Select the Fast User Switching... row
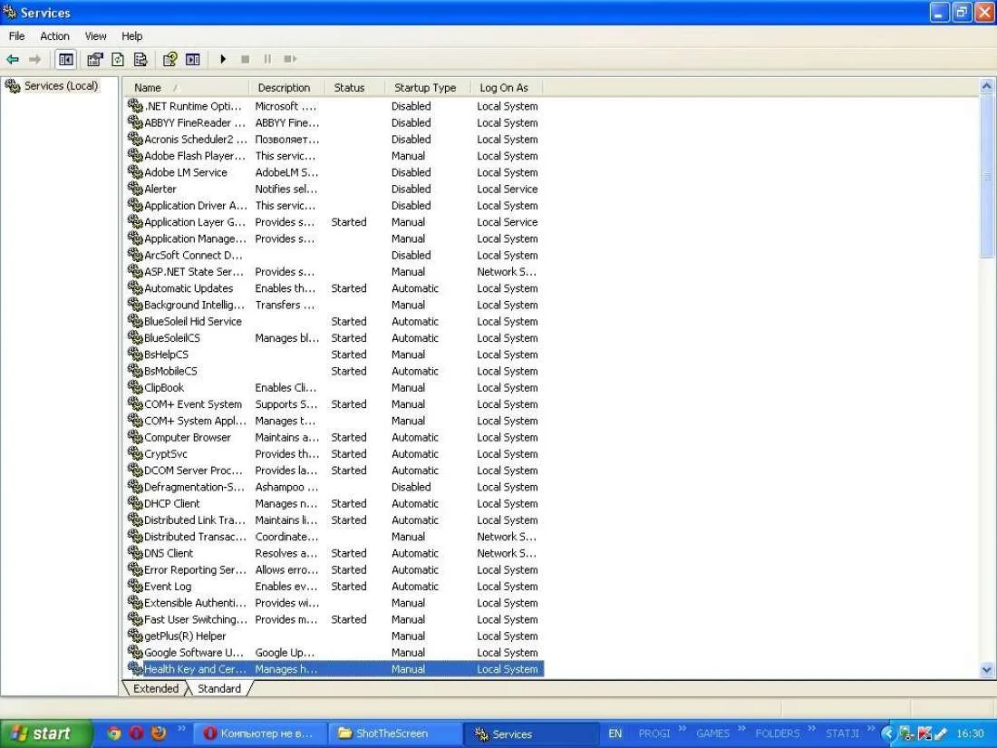Image resolution: width=997 pixels, height=748 pixels. [335, 619]
